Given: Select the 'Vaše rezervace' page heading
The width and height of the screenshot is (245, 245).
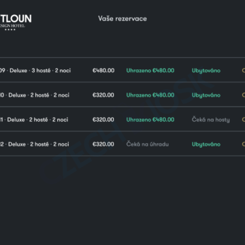Looking at the screenshot, I should (122, 18).
